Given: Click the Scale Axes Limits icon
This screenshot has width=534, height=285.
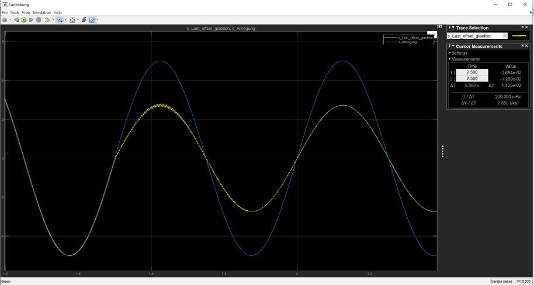Looking at the screenshot, I should [72, 20].
